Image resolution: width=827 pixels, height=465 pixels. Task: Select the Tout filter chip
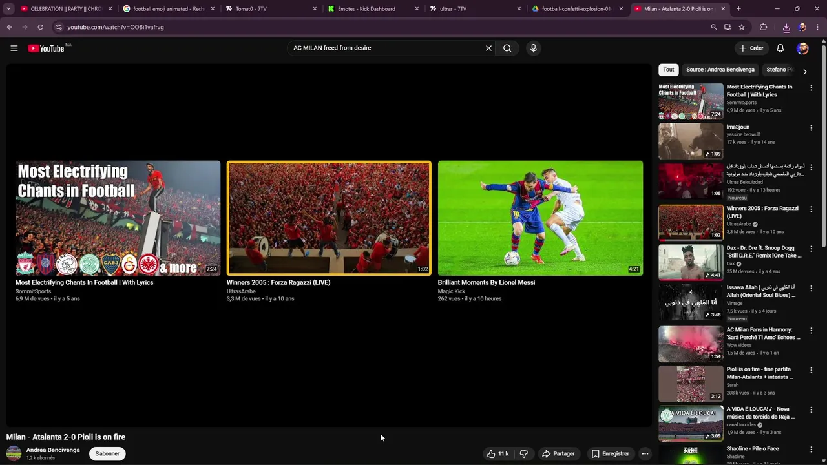pos(669,70)
